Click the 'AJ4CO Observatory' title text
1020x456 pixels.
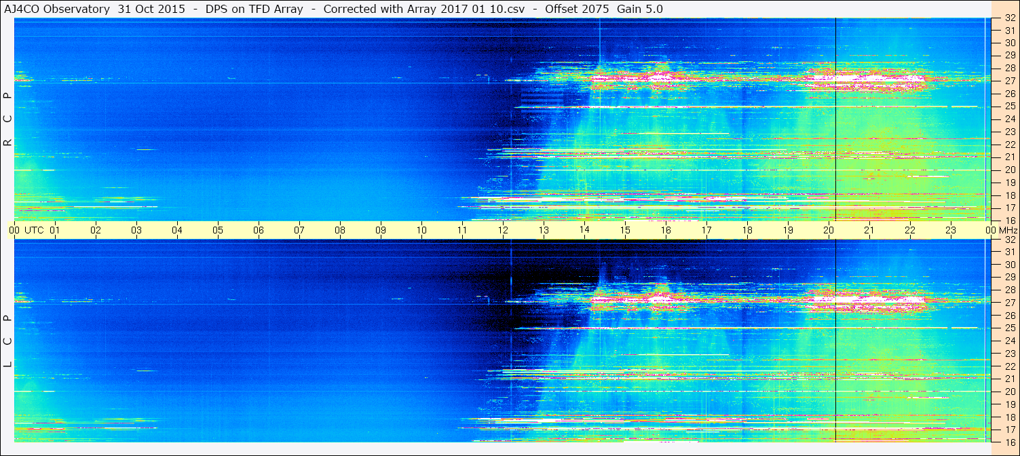(x=58, y=9)
